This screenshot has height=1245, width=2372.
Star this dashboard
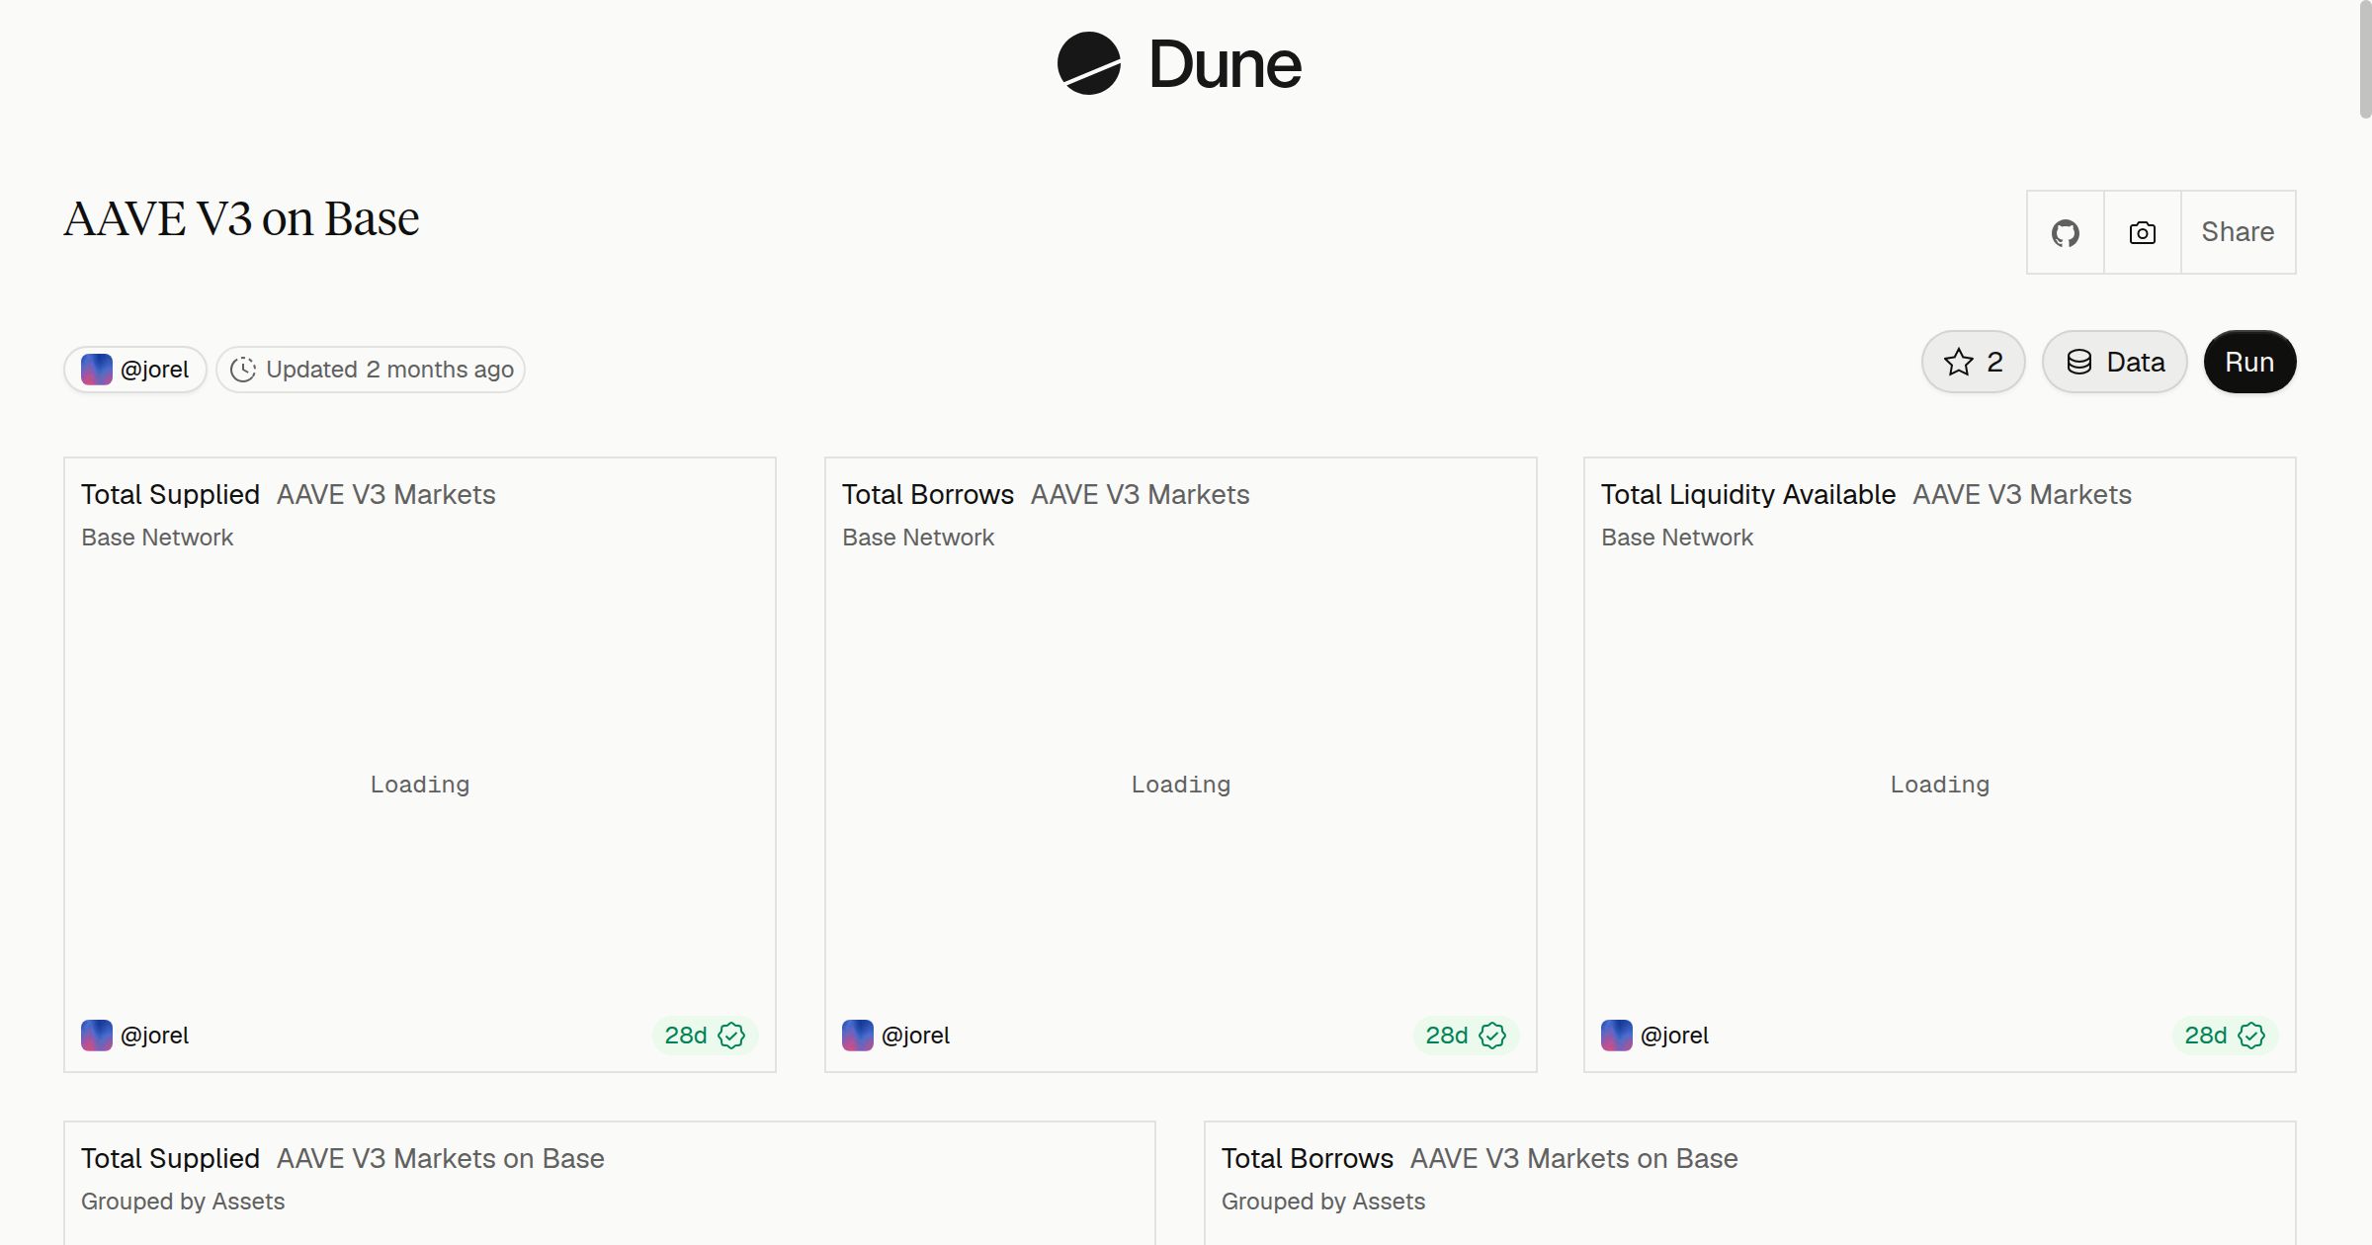[x=1973, y=362]
